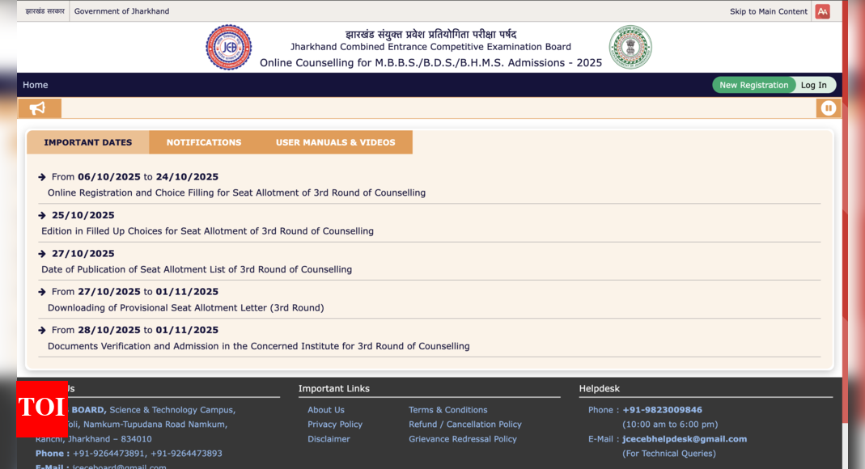The image size is (865, 469).
Task: Click arrow icon beside 27/10/2025 publication date
Action: (x=42, y=254)
